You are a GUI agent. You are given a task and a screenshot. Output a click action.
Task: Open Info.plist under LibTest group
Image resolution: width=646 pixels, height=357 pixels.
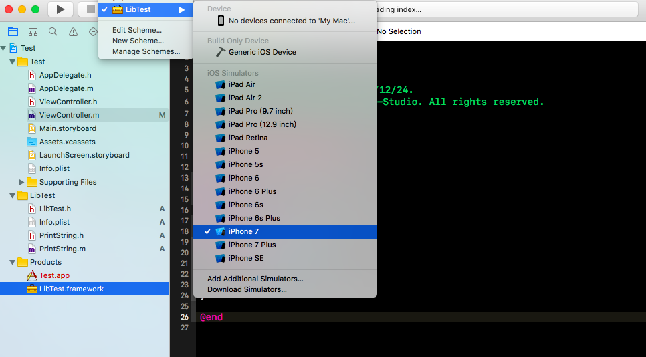pyautogui.click(x=54, y=222)
